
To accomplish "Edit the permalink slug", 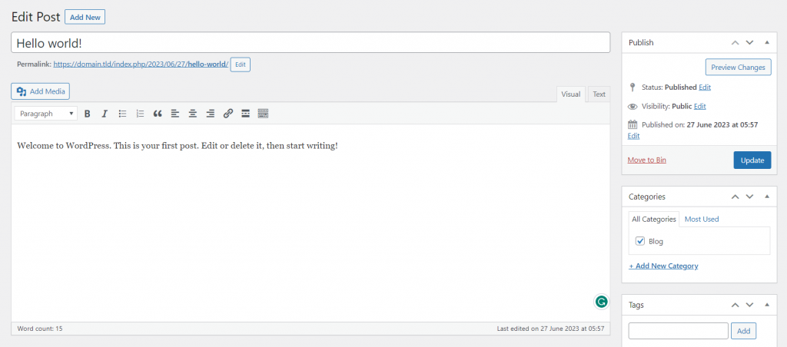I will pyautogui.click(x=241, y=64).
